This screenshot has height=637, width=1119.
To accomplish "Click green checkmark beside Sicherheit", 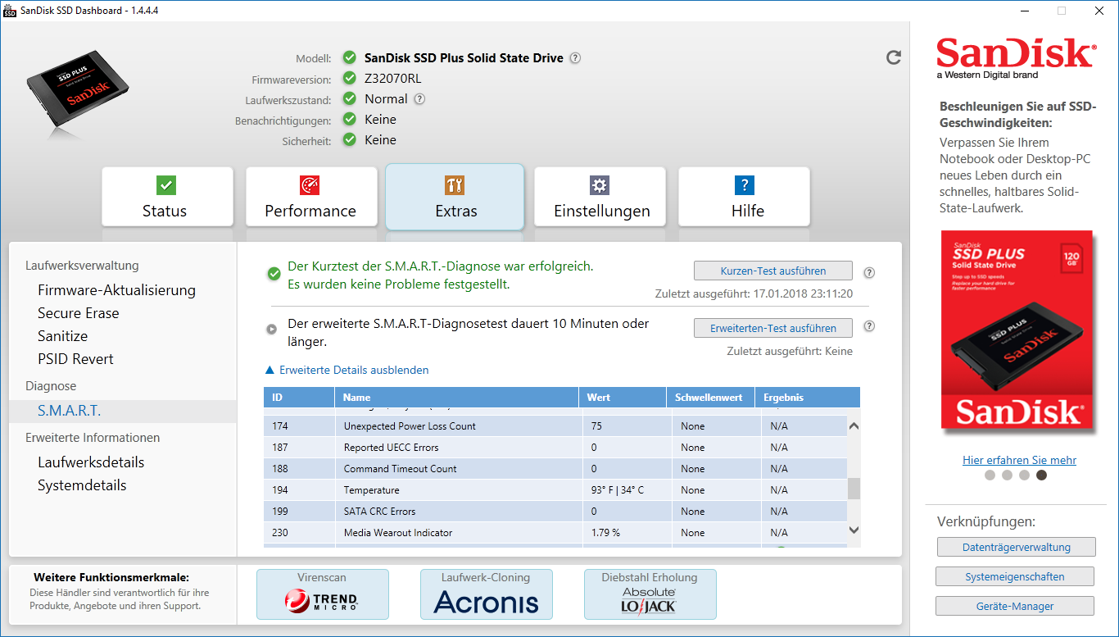I will point(350,140).
